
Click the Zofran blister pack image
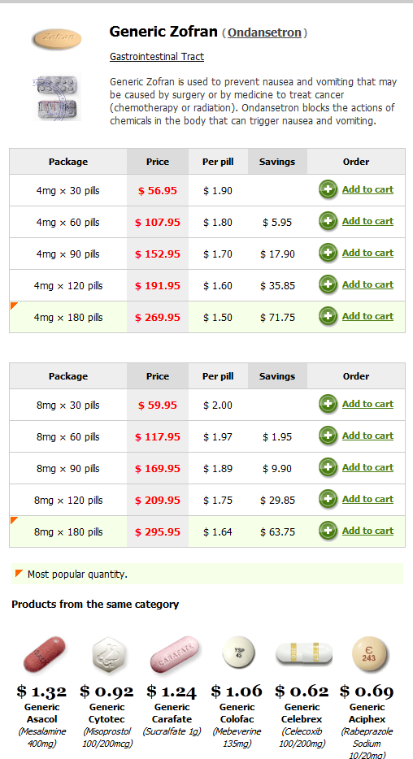[57, 98]
